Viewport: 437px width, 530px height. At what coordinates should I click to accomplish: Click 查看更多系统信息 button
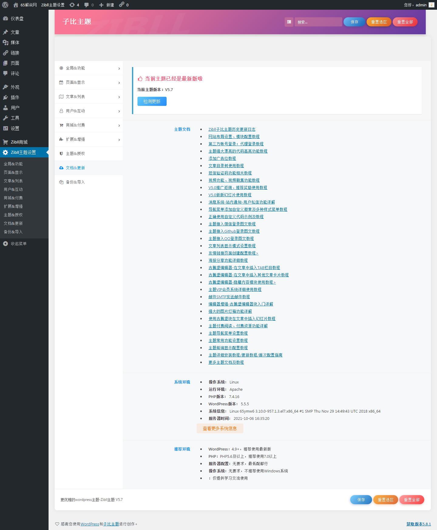click(x=220, y=428)
